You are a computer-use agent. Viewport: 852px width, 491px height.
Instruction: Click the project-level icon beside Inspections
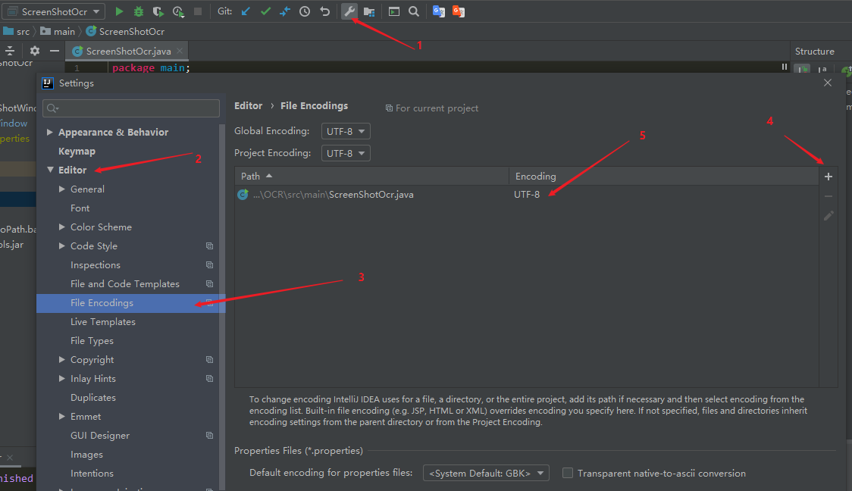tap(209, 265)
